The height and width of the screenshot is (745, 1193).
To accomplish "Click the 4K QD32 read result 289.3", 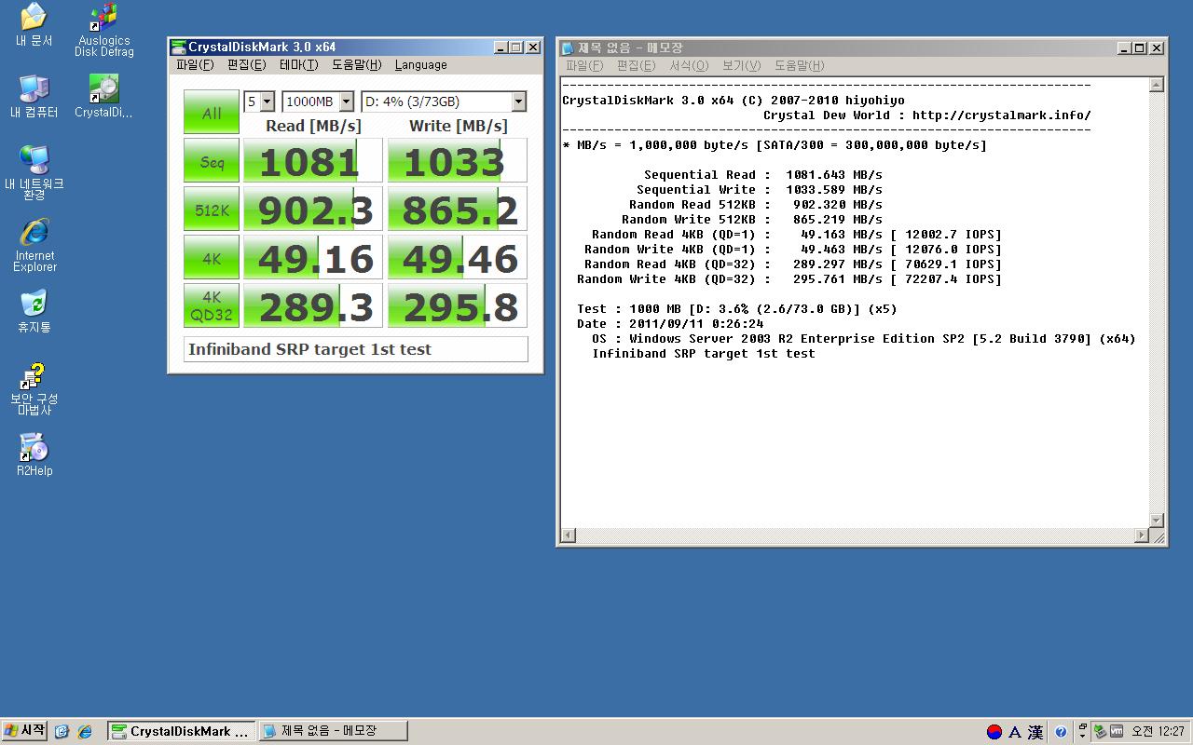I will [313, 305].
